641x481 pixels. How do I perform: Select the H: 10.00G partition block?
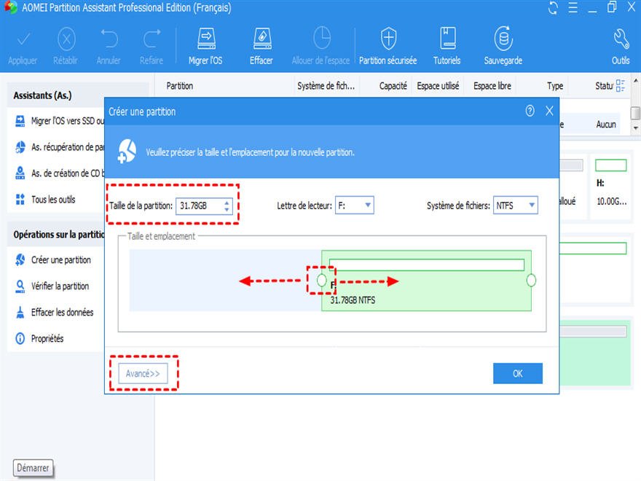610,187
